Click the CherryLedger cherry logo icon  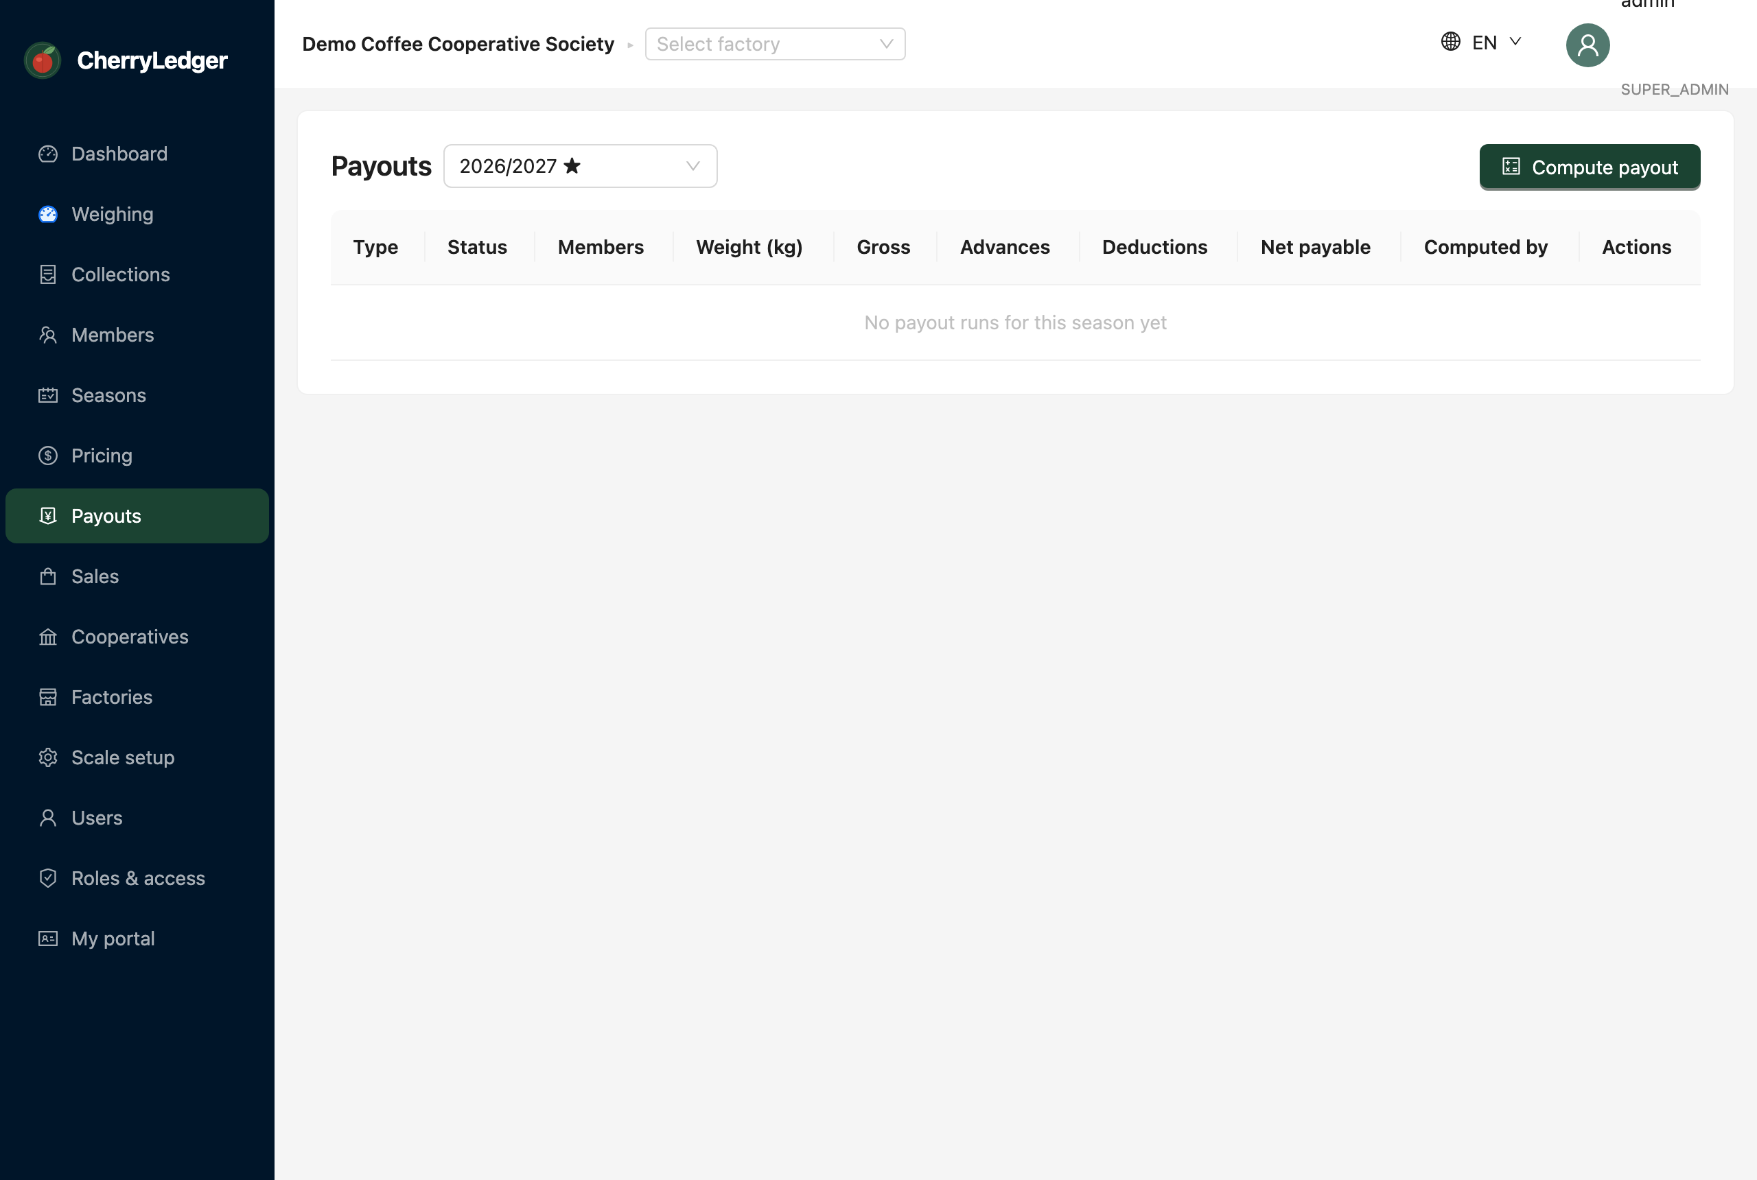click(43, 61)
